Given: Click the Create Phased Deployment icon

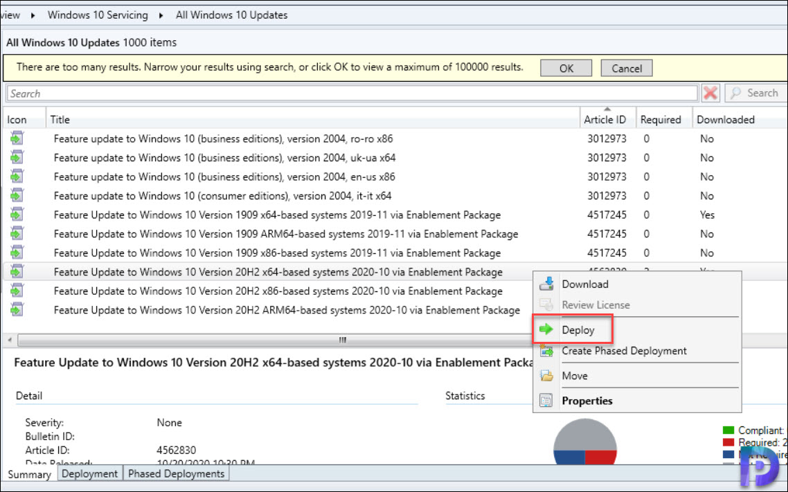Looking at the screenshot, I should pyautogui.click(x=546, y=350).
